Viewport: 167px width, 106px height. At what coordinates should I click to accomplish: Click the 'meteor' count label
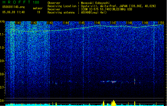(38, 8)
